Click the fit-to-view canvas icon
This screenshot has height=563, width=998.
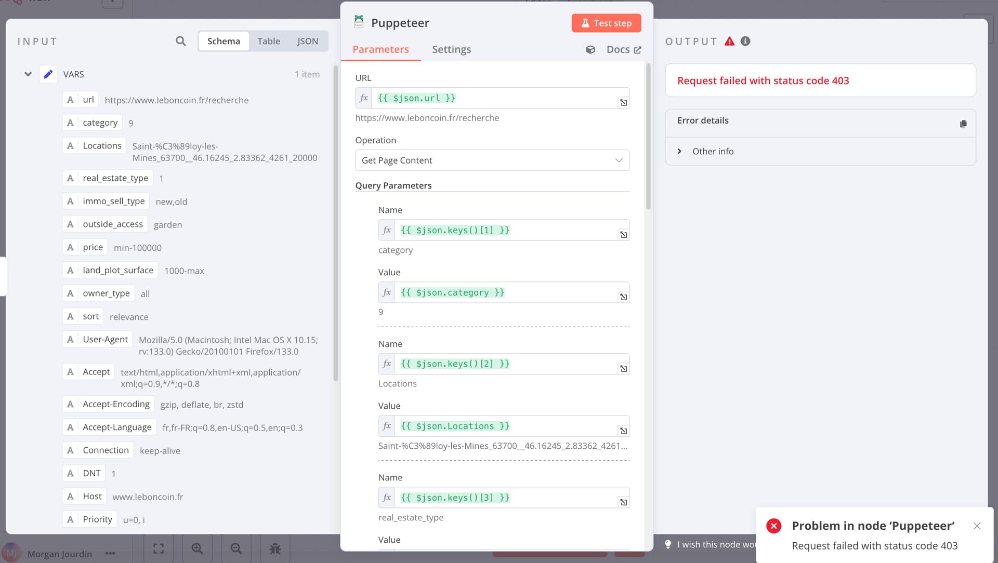point(159,548)
